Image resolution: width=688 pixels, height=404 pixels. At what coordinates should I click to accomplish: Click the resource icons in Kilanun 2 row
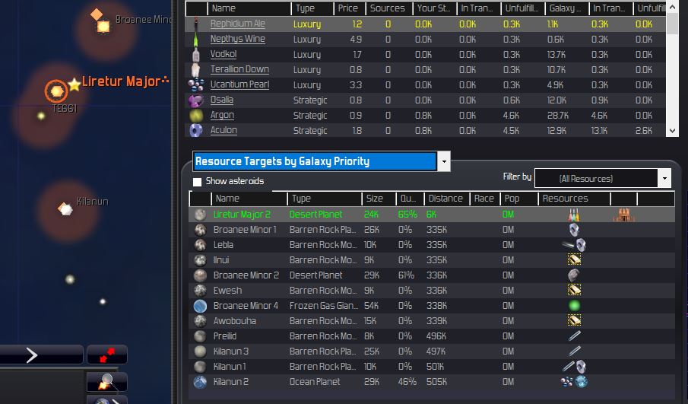pos(575,382)
